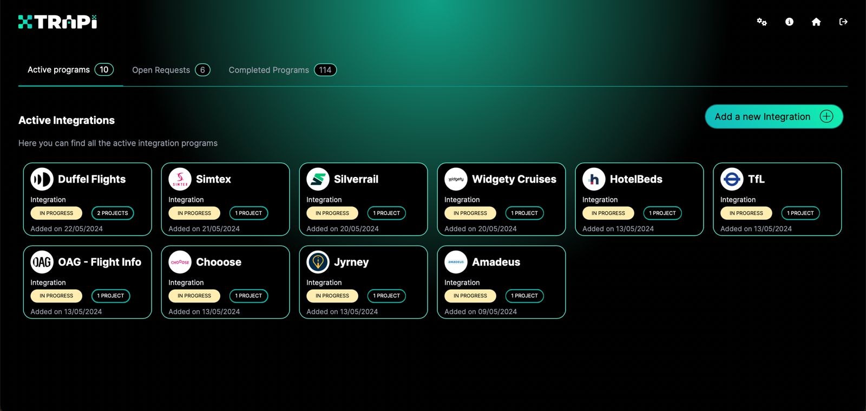Viewport: 866px width, 411px height.
Task: Click HotelBeds IN PROGRESS status
Action: pos(608,213)
